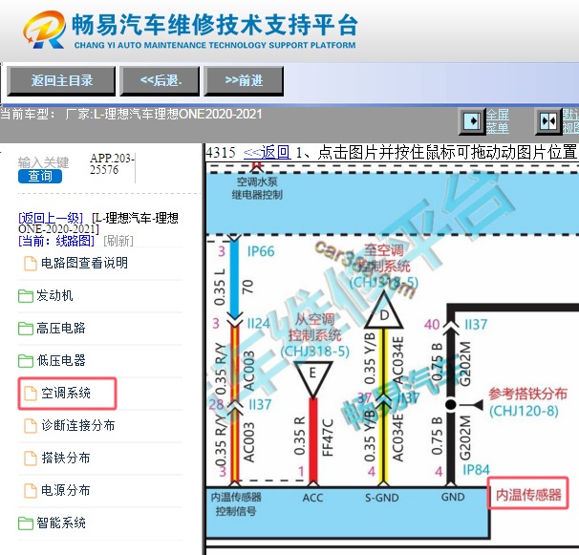Open the 搭铁分布 document
Image resolution: width=579 pixels, height=555 pixels.
[x=66, y=459]
